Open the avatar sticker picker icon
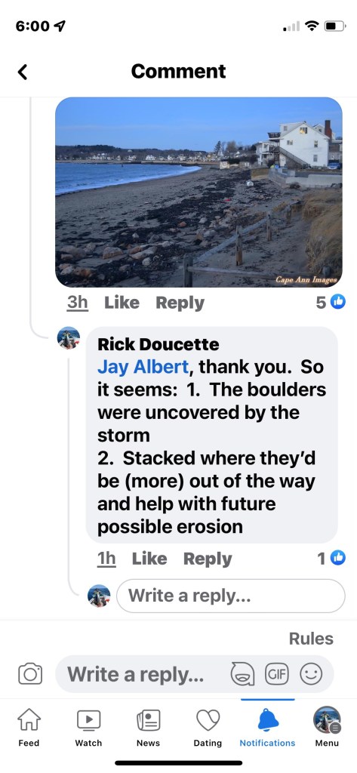Image resolution: width=357 pixels, height=773 pixels. point(243,674)
